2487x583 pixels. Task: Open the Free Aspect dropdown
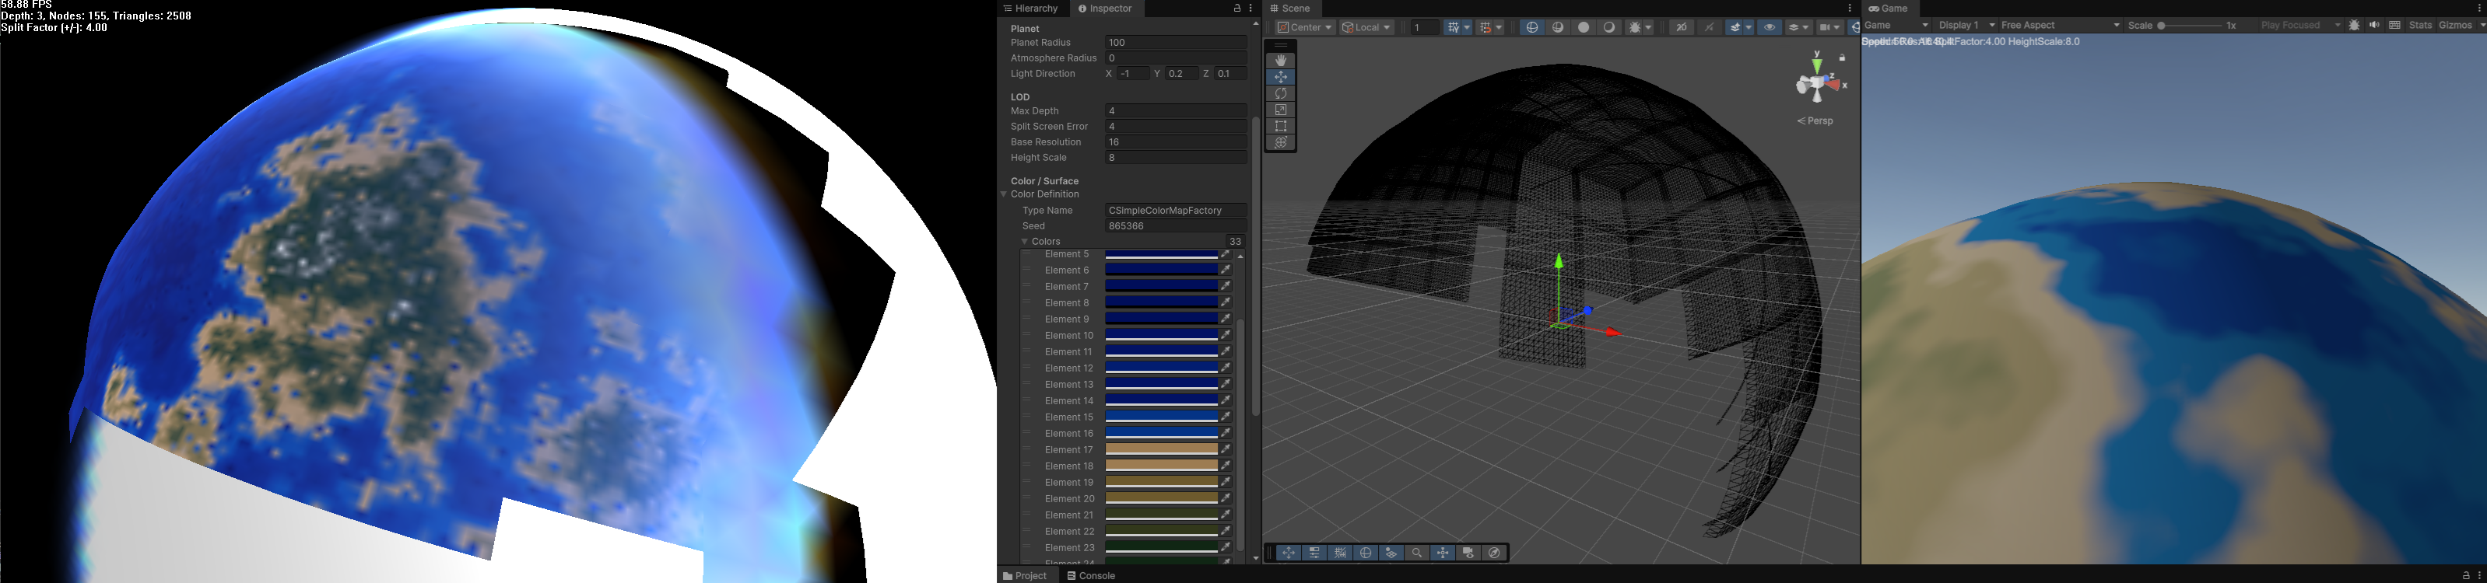(2061, 25)
